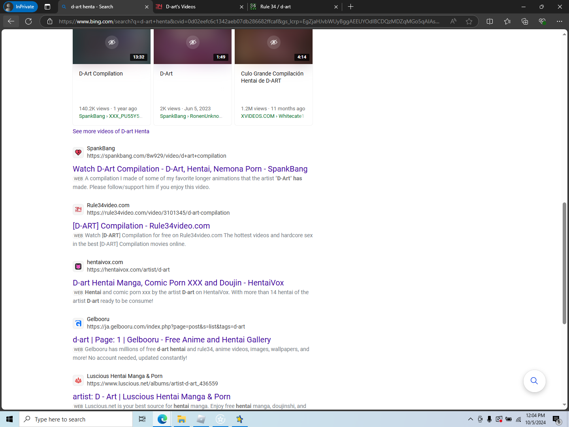Image resolution: width=569 pixels, height=427 pixels.
Task: Click See more videos of D-art Henta
Action: 111,131
